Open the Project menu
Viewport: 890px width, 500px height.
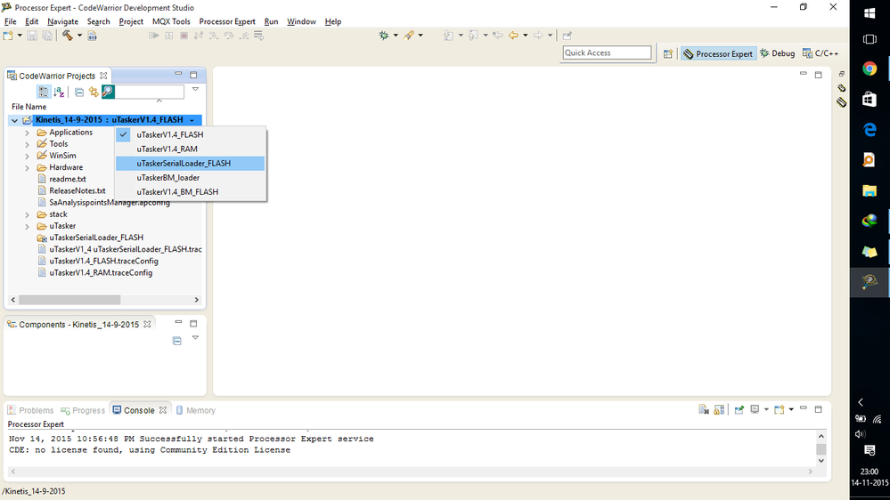[131, 21]
